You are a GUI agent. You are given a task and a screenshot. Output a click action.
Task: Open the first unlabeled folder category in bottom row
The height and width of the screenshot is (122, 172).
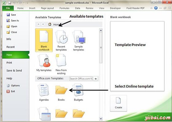[61, 114]
